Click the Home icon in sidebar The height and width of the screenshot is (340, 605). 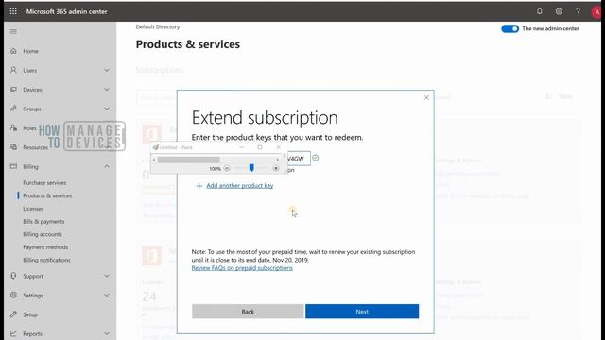coord(13,51)
